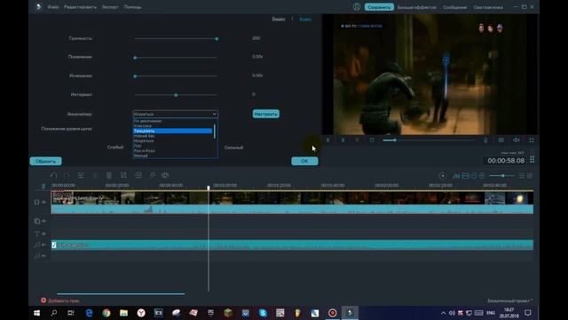
Task: Select Низкий бас equalizer preset
Action: [x=144, y=136]
